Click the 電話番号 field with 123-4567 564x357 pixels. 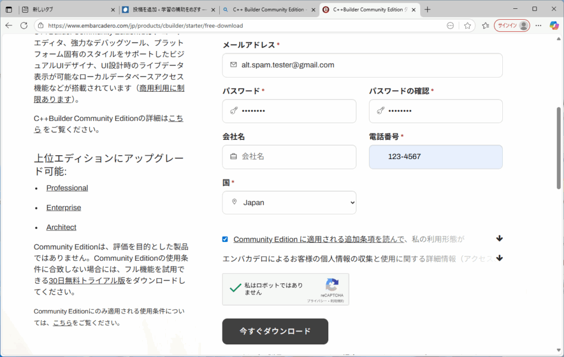pyautogui.click(x=436, y=157)
